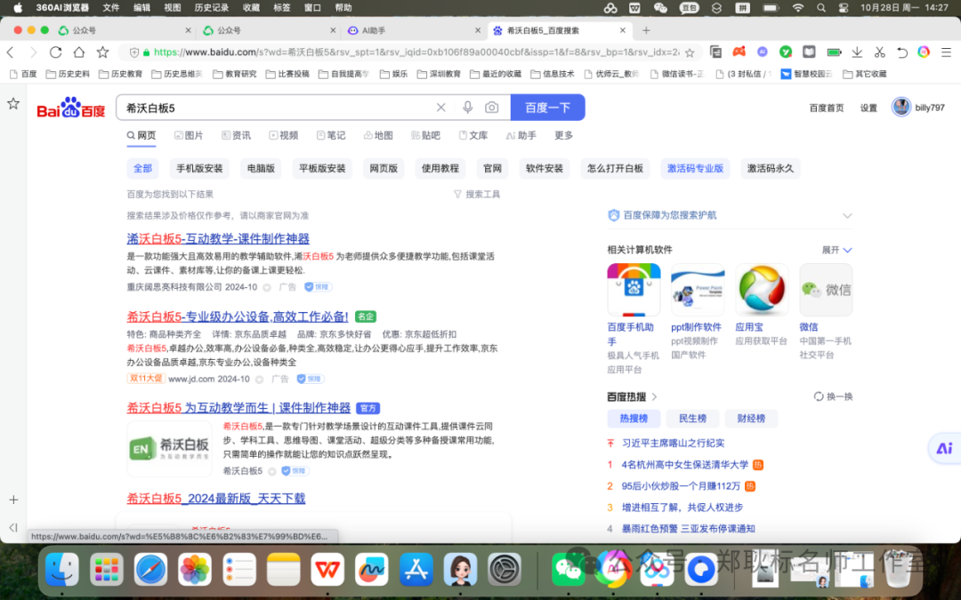Add sidebar item with plus icon
Image resolution: width=961 pixels, height=600 pixels.
[x=13, y=500]
